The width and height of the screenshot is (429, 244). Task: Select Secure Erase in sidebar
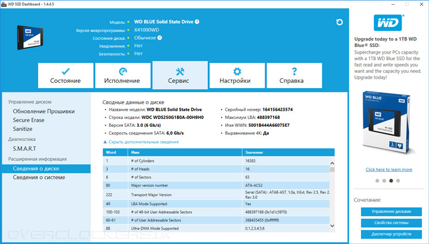pyautogui.click(x=29, y=120)
